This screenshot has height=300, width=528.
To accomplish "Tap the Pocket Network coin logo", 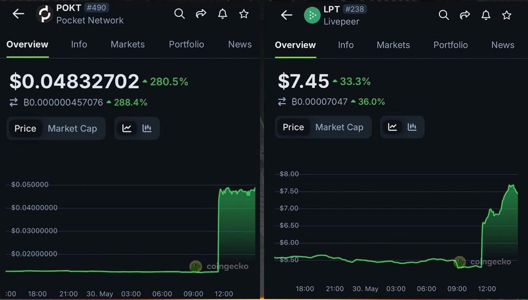I will pyautogui.click(x=44, y=14).
